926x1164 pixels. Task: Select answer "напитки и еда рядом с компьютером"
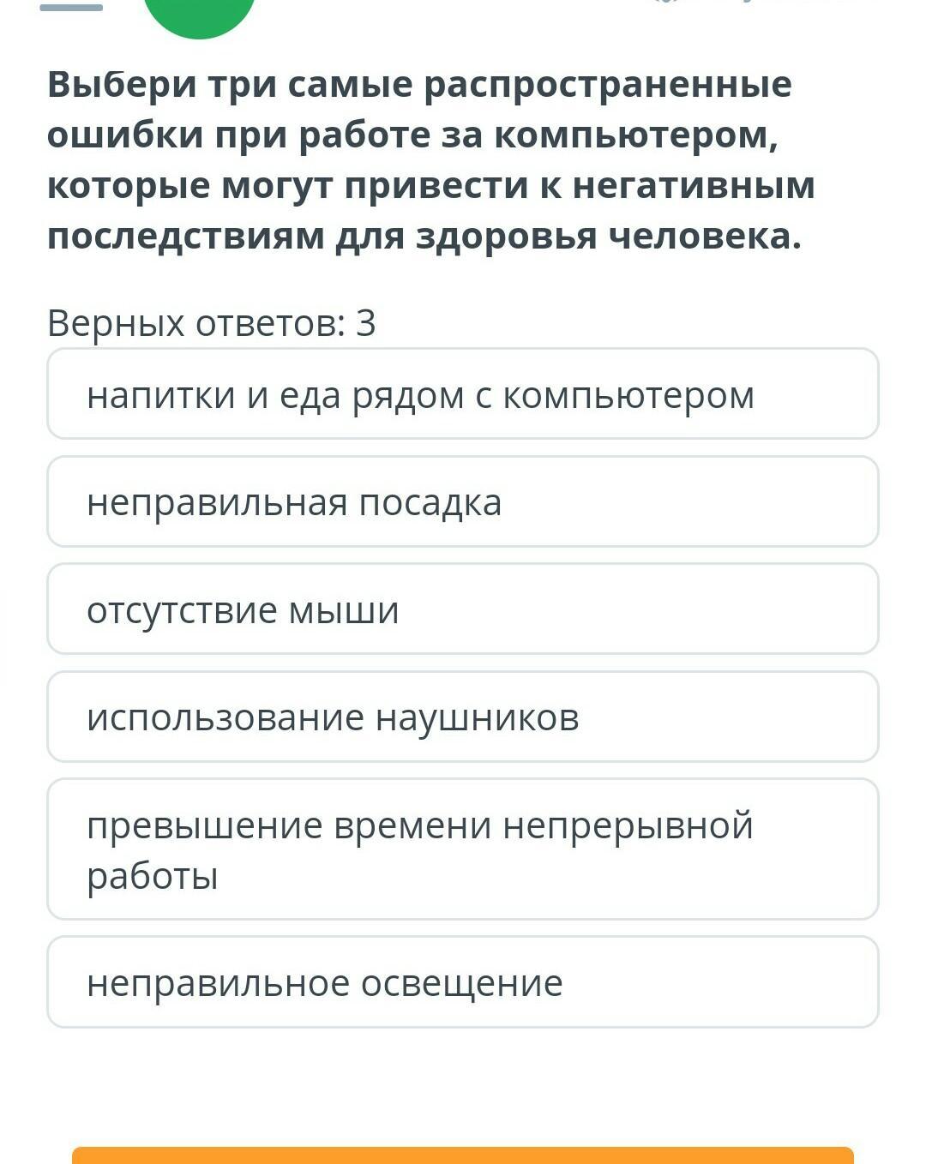point(463,393)
